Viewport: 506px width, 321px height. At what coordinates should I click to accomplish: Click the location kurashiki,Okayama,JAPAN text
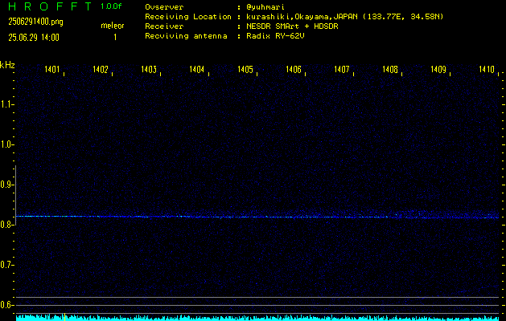tap(302, 17)
